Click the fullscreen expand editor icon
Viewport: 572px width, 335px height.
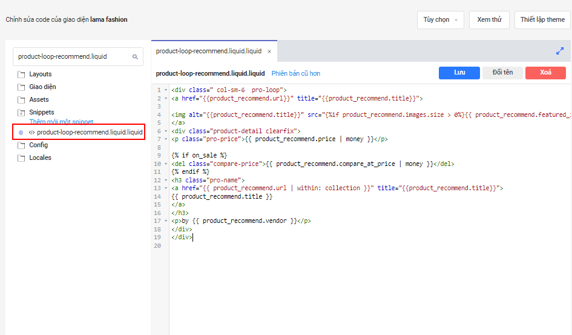560,51
